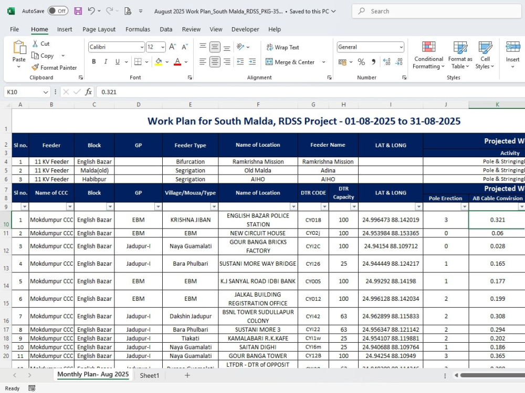Toggle AutoSave switch on

tap(58, 11)
